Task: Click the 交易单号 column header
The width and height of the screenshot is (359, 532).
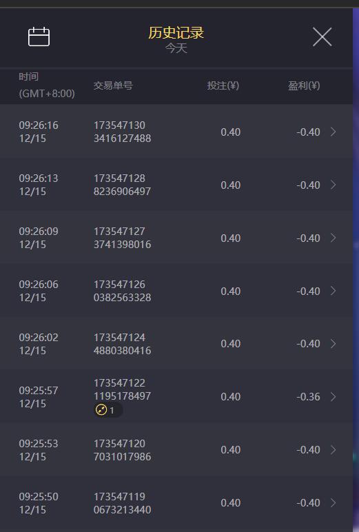Action: (x=113, y=85)
